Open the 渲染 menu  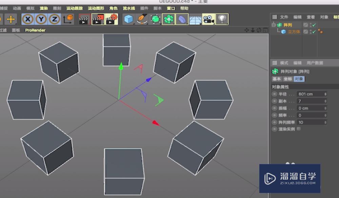click(44, 8)
